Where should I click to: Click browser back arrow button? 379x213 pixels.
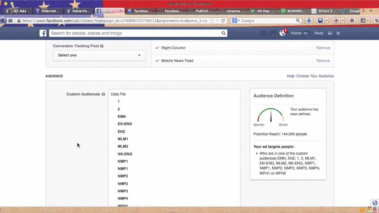pos(2,21)
